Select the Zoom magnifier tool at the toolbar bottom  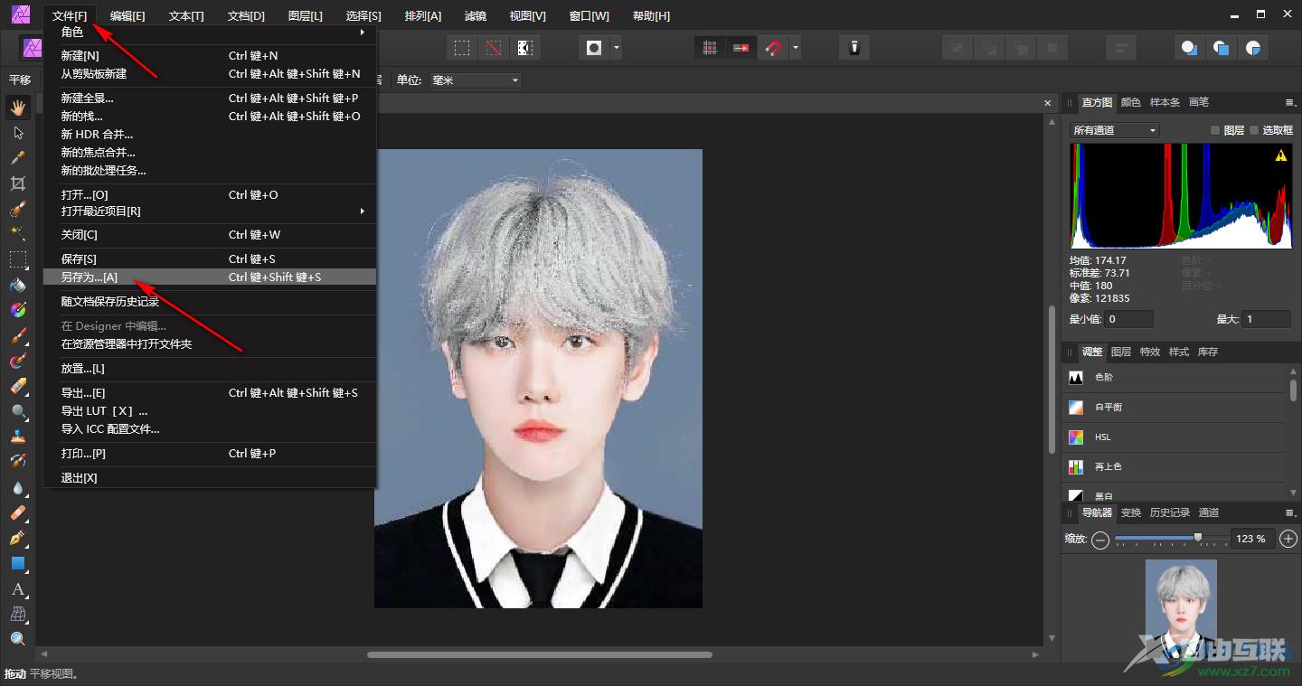(18, 639)
